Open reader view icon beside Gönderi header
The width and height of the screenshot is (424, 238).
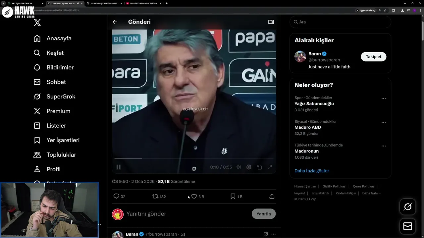click(x=271, y=22)
